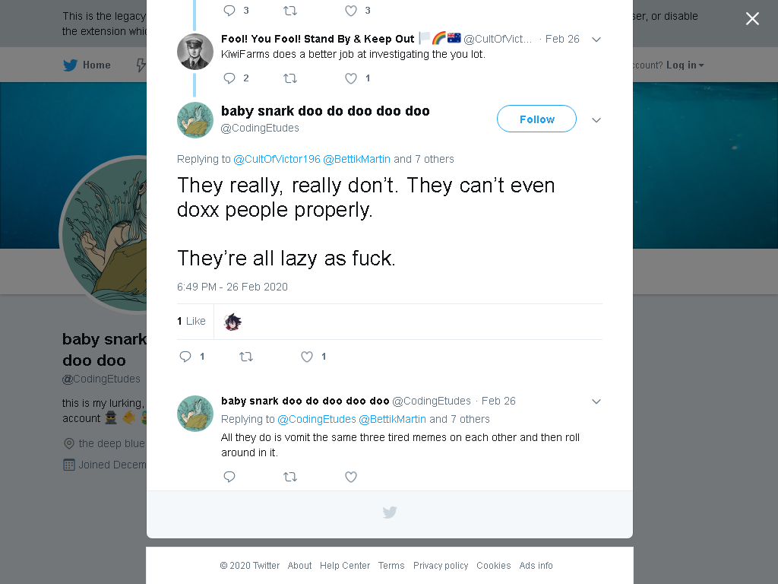Like the main tweet with heart icon
Viewport: 778px width, 584px height.
(x=307, y=357)
